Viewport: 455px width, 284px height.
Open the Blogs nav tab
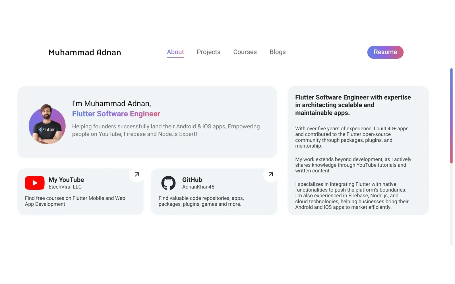278,52
